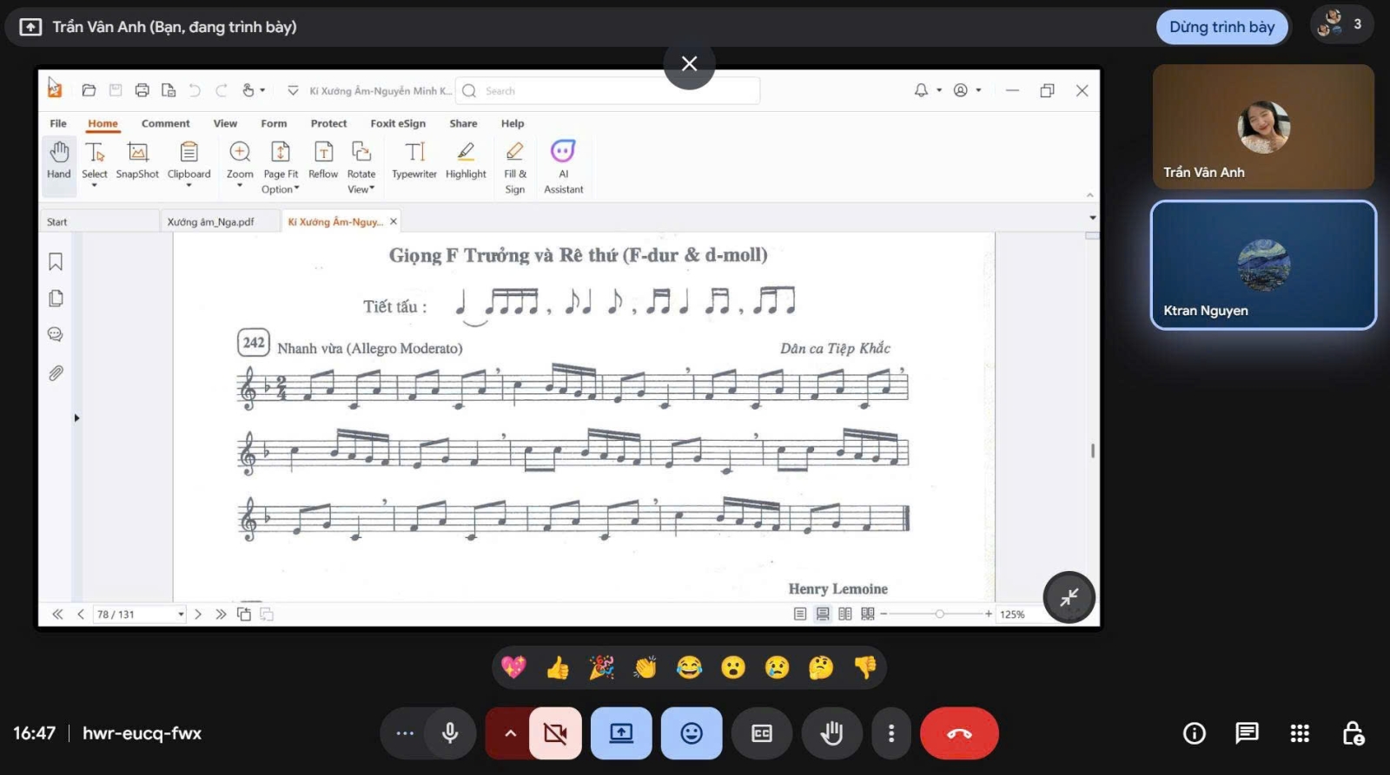Open the bookmarks panel icon
This screenshot has width=1390, height=775.
(56, 261)
